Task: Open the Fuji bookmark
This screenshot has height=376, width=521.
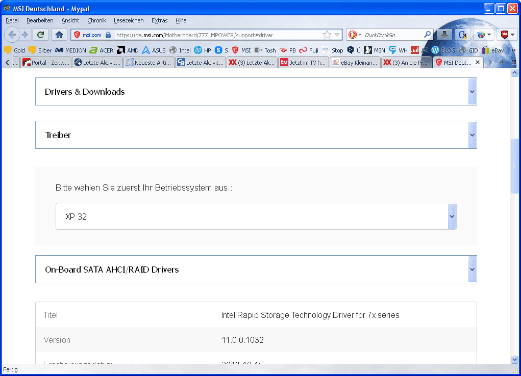Action: (309, 50)
